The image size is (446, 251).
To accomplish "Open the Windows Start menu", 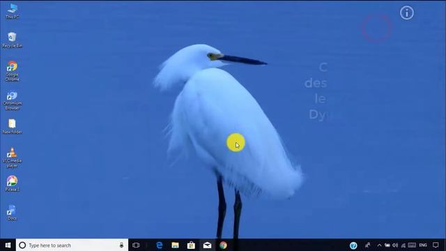I will point(8,245).
